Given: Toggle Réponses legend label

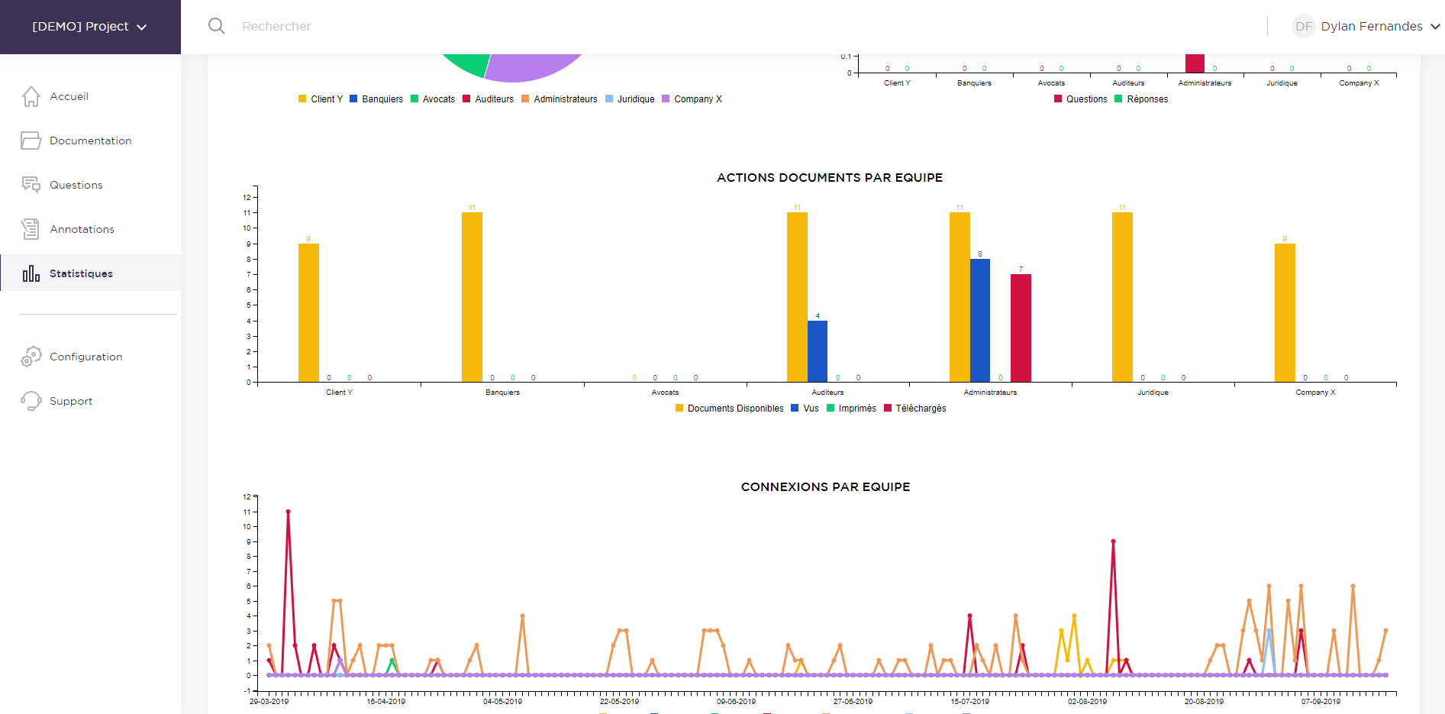Looking at the screenshot, I should [1147, 99].
